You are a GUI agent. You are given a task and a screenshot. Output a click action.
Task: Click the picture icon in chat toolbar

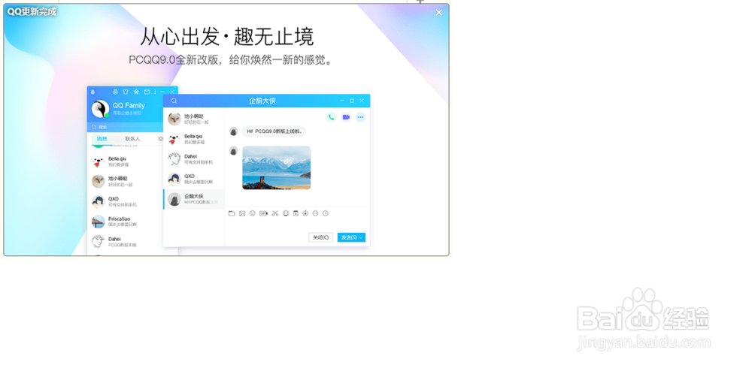pos(242,213)
